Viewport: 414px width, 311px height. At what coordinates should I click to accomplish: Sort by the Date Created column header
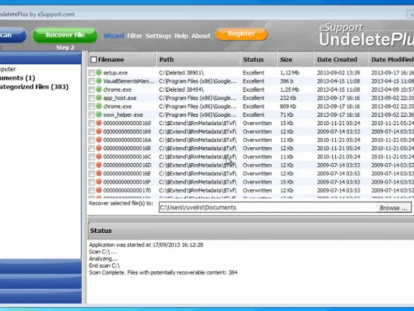click(341, 60)
